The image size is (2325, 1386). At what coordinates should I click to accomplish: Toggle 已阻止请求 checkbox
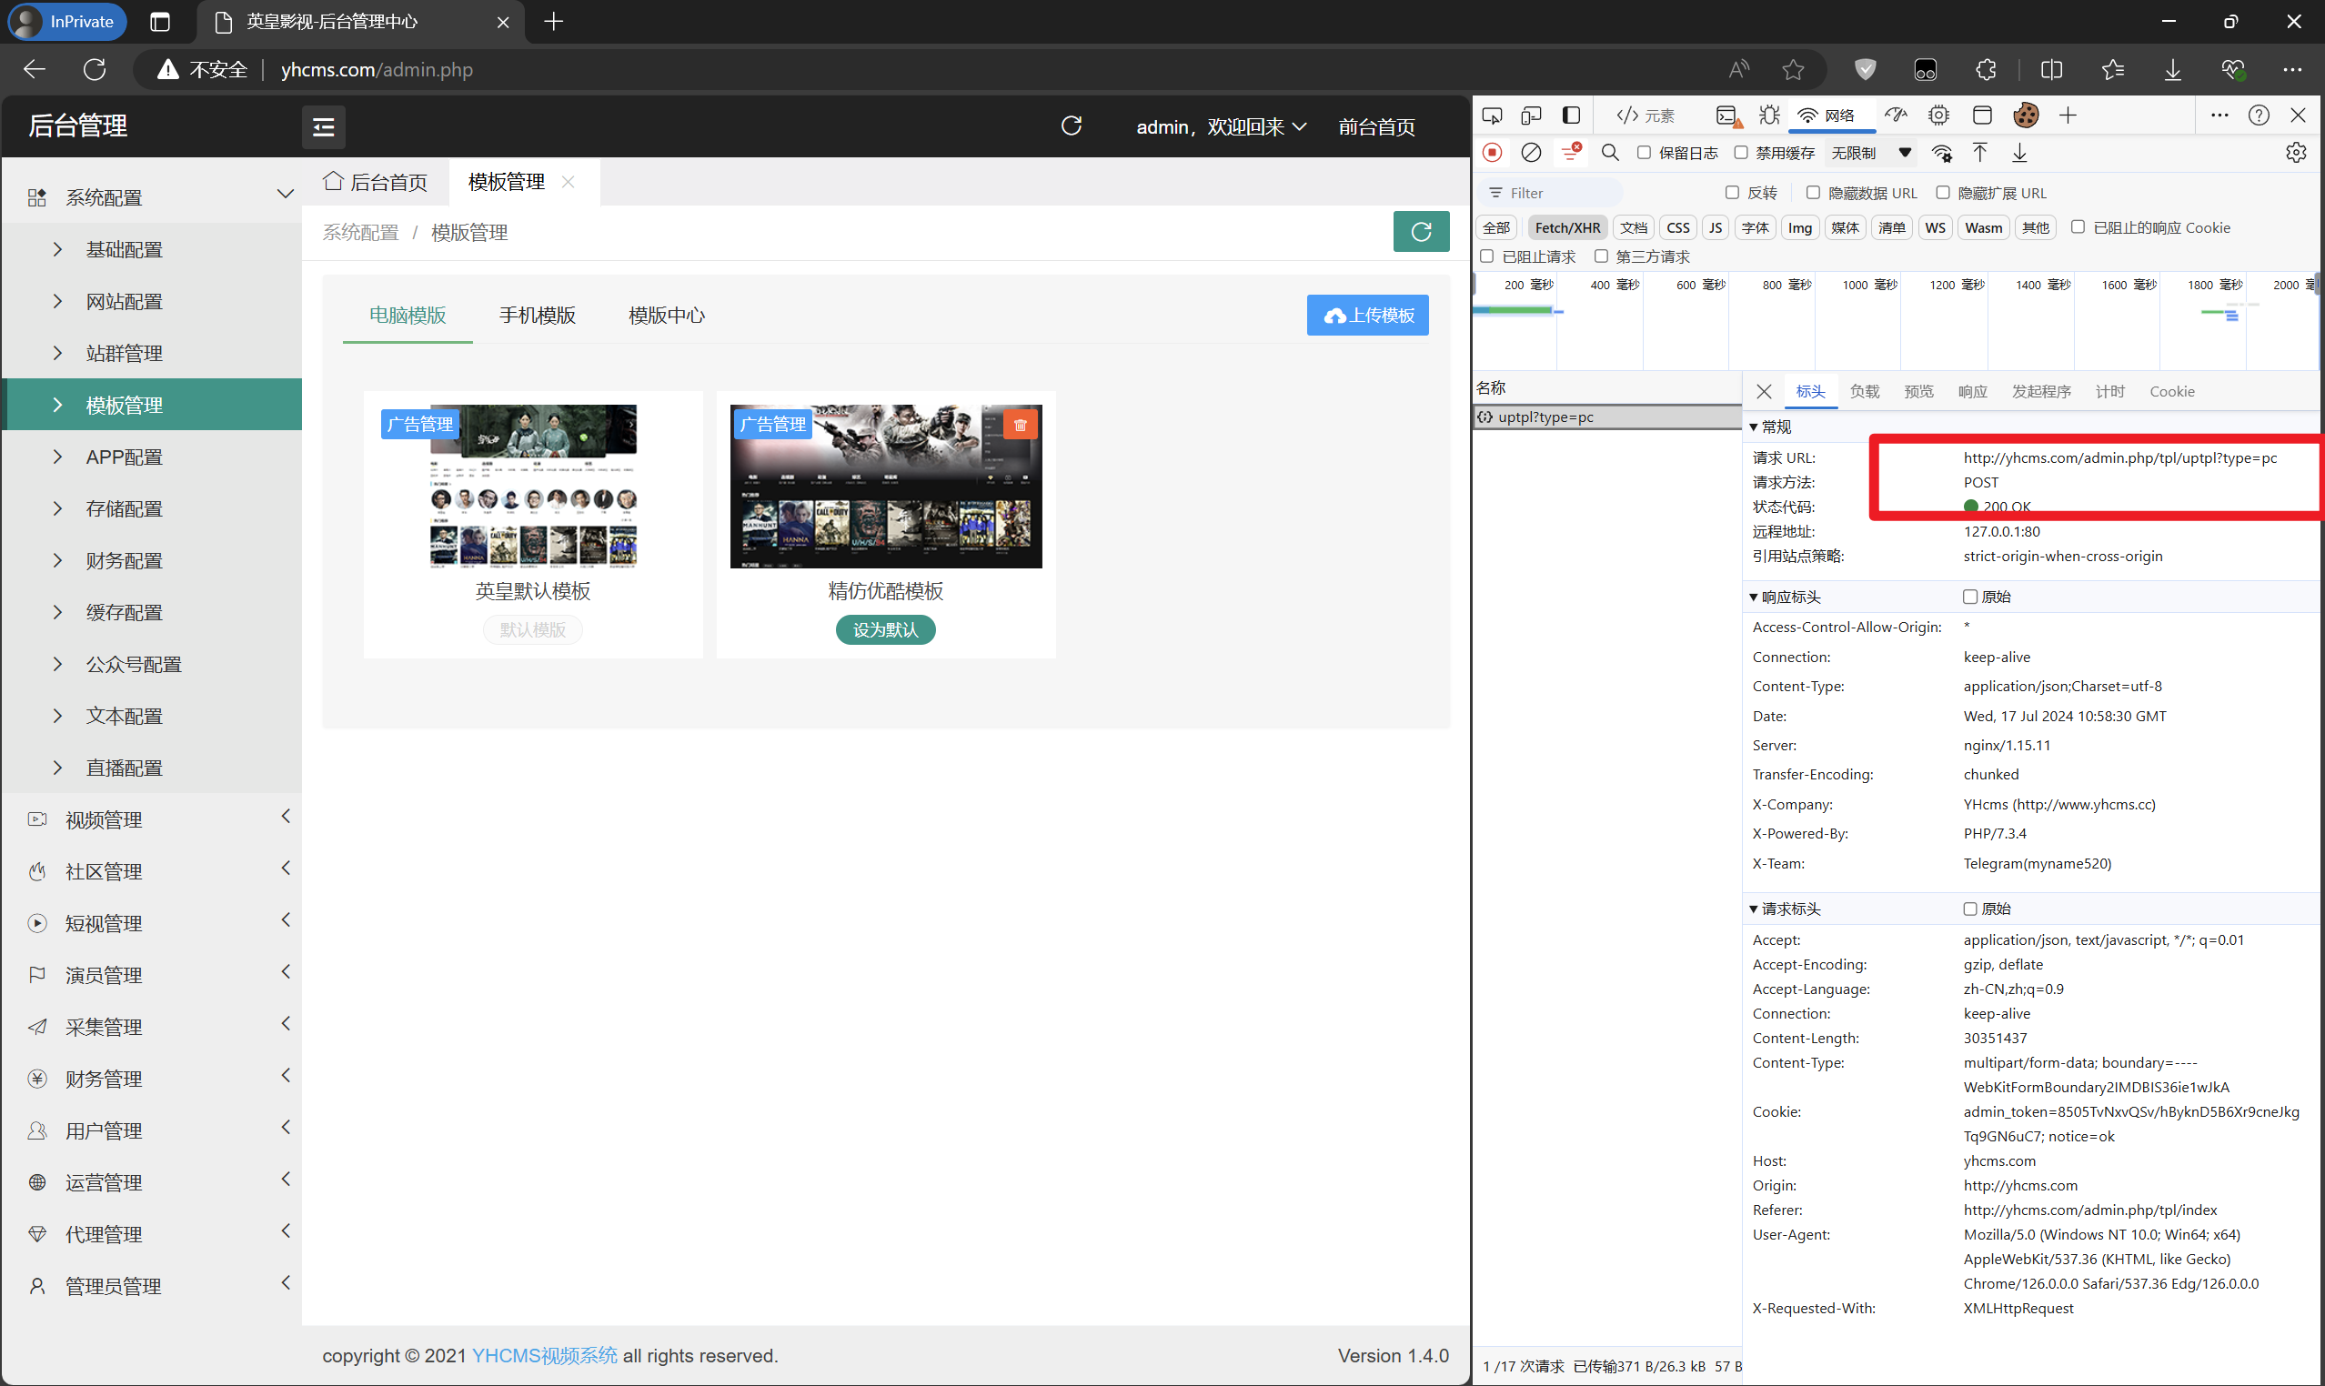pyautogui.click(x=1487, y=256)
